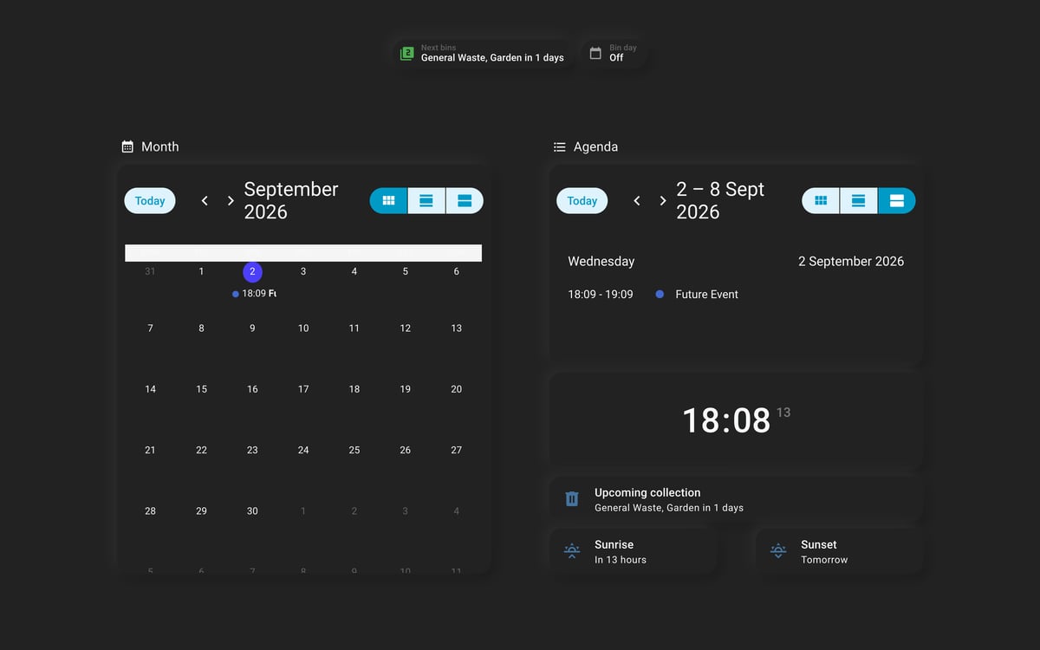Select day 9 in September calendar

[252, 328]
